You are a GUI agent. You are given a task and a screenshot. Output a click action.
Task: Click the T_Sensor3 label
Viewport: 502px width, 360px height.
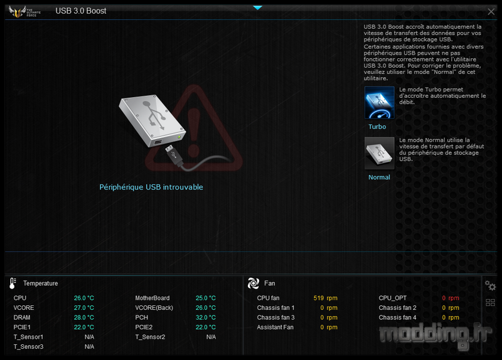pyautogui.click(x=28, y=347)
